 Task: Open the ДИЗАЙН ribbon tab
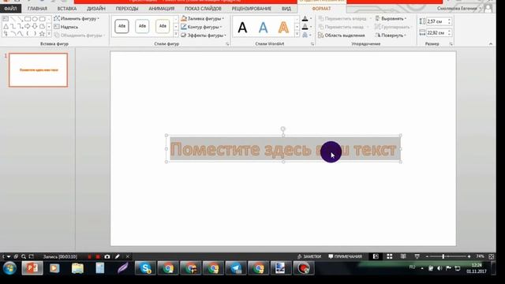[96, 9]
